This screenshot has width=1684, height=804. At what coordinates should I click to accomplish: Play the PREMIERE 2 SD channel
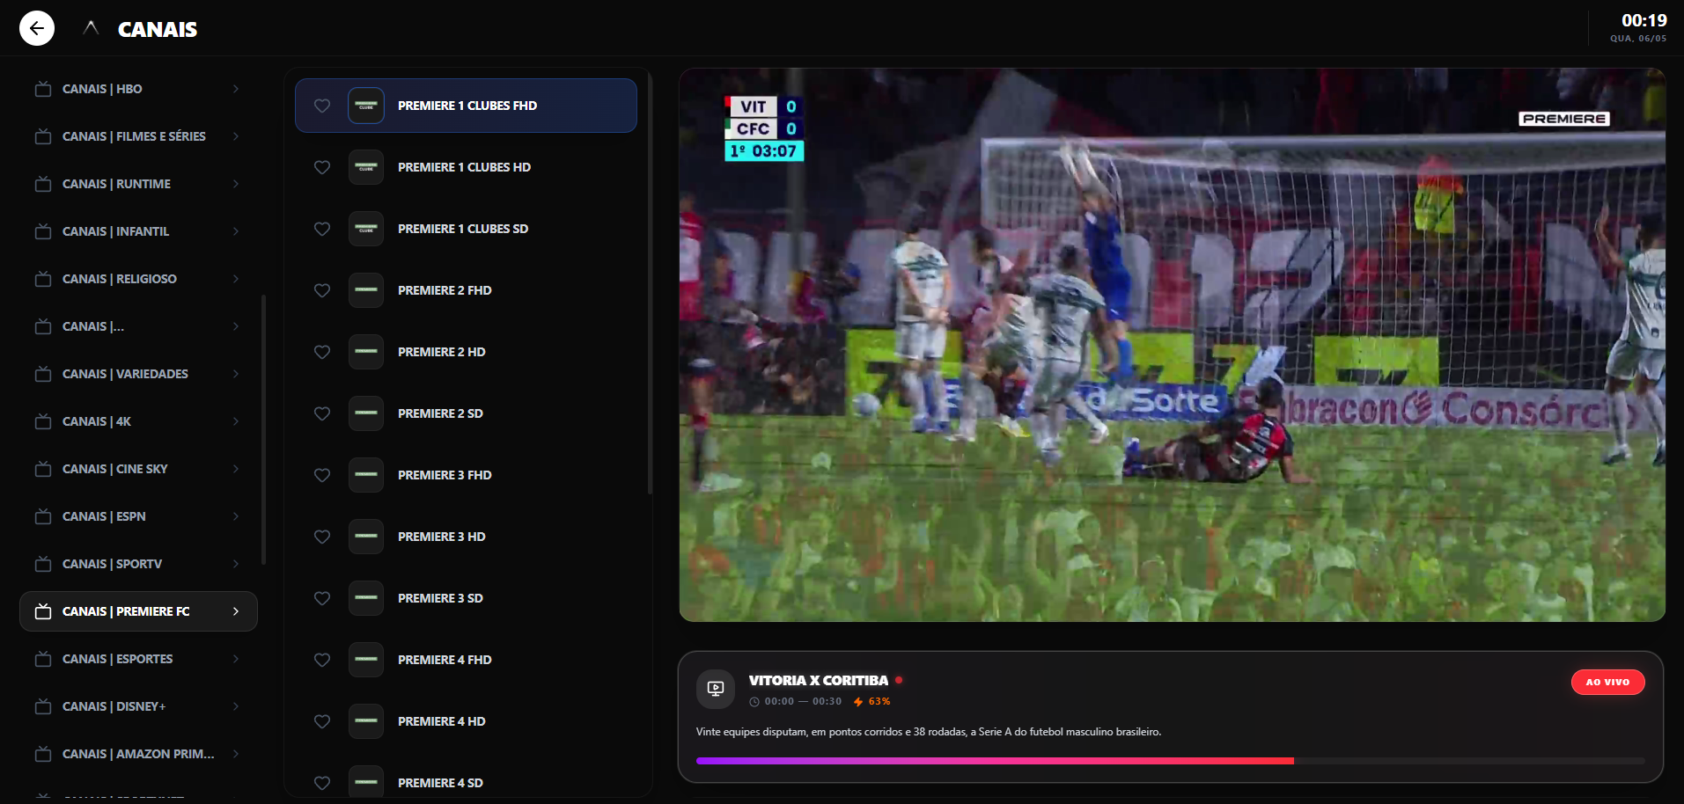[x=466, y=413]
